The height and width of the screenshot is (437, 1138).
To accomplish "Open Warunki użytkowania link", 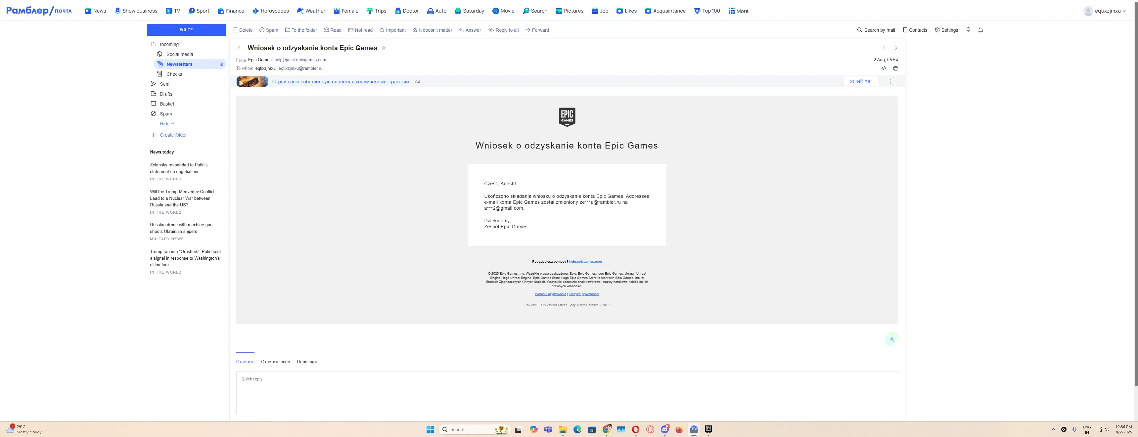I will click(550, 294).
